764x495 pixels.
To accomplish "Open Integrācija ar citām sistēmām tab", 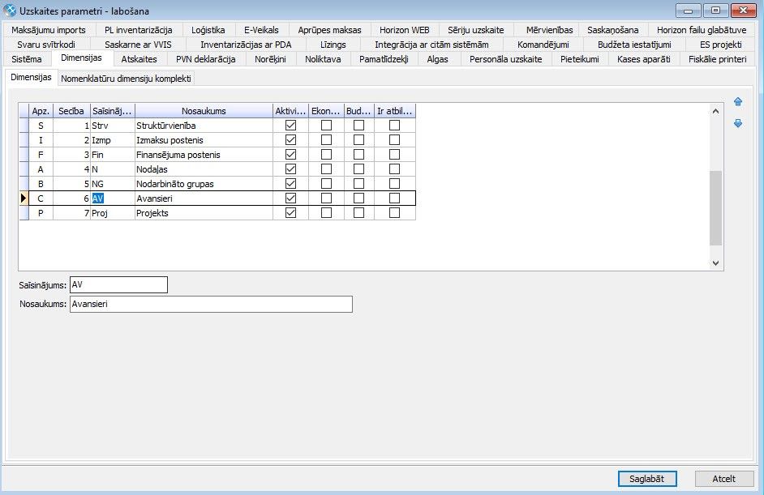I will tap(431, 45).
